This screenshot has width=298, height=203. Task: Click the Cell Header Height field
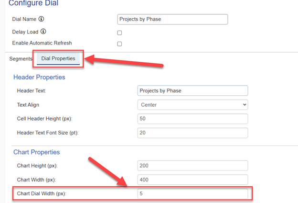[192, 119]
